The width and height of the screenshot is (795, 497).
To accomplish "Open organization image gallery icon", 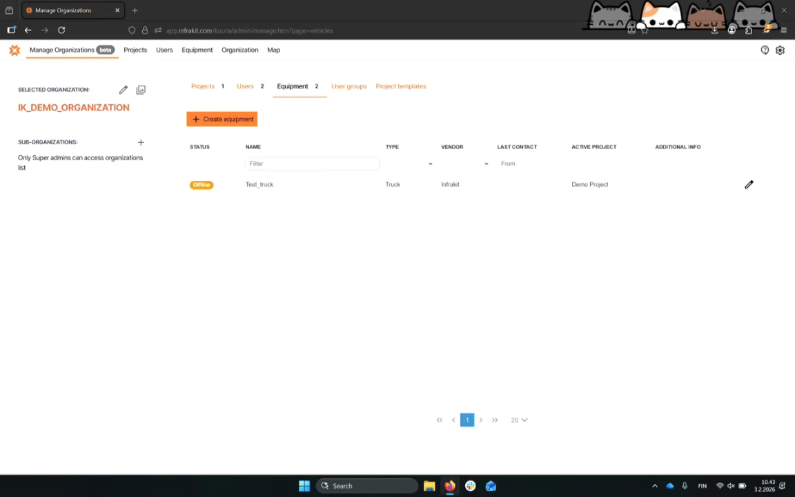I will tap(141, 90).
